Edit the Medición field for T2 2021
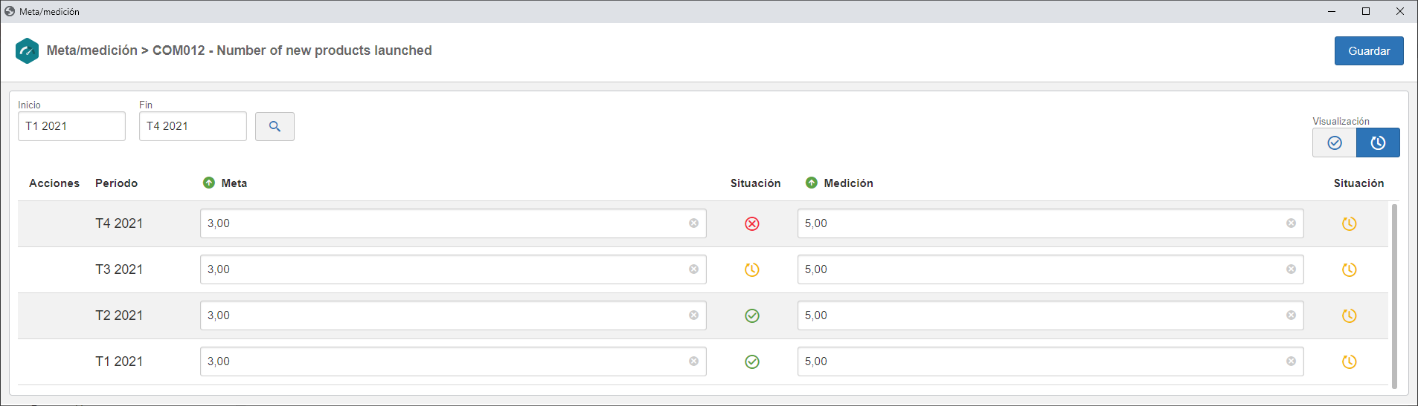1418x406 pixels. [1050, 315]
